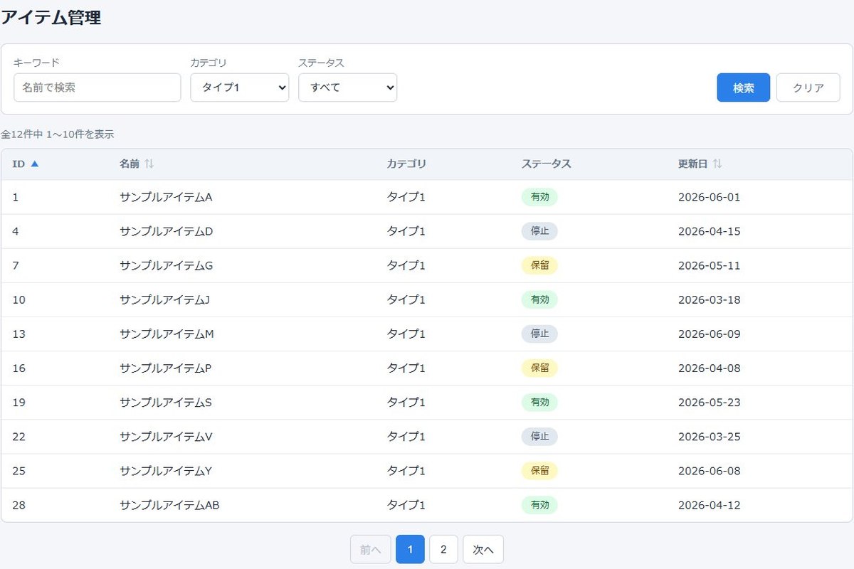Click the date 2026-04-12
The height and width of the screenshot is (569, 854).
pyautogui.click(x=709, y=505)
